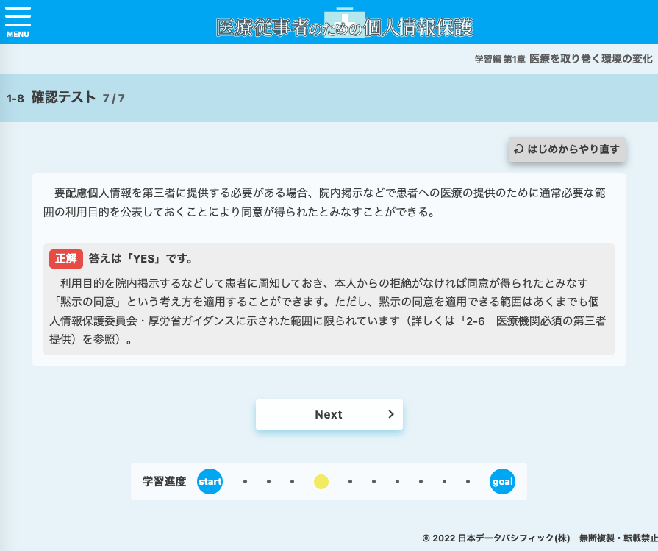Click 無断複製・転載禁止 footer text
The image size is (658, 551).
[x=618, y=538]
